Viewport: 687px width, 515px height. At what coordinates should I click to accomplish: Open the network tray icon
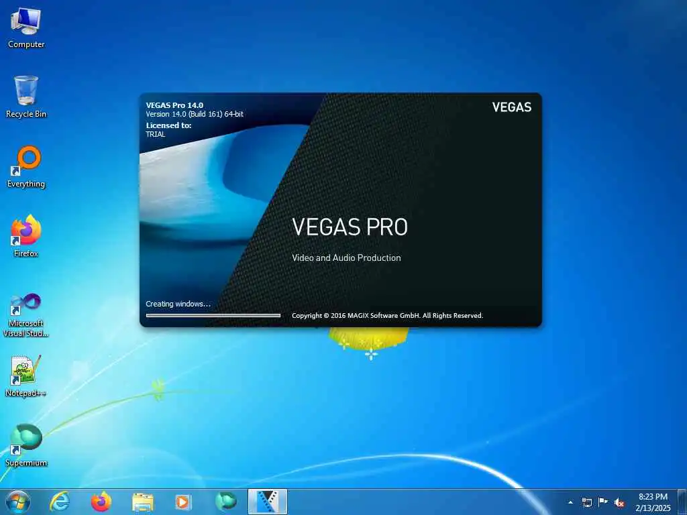586,502
